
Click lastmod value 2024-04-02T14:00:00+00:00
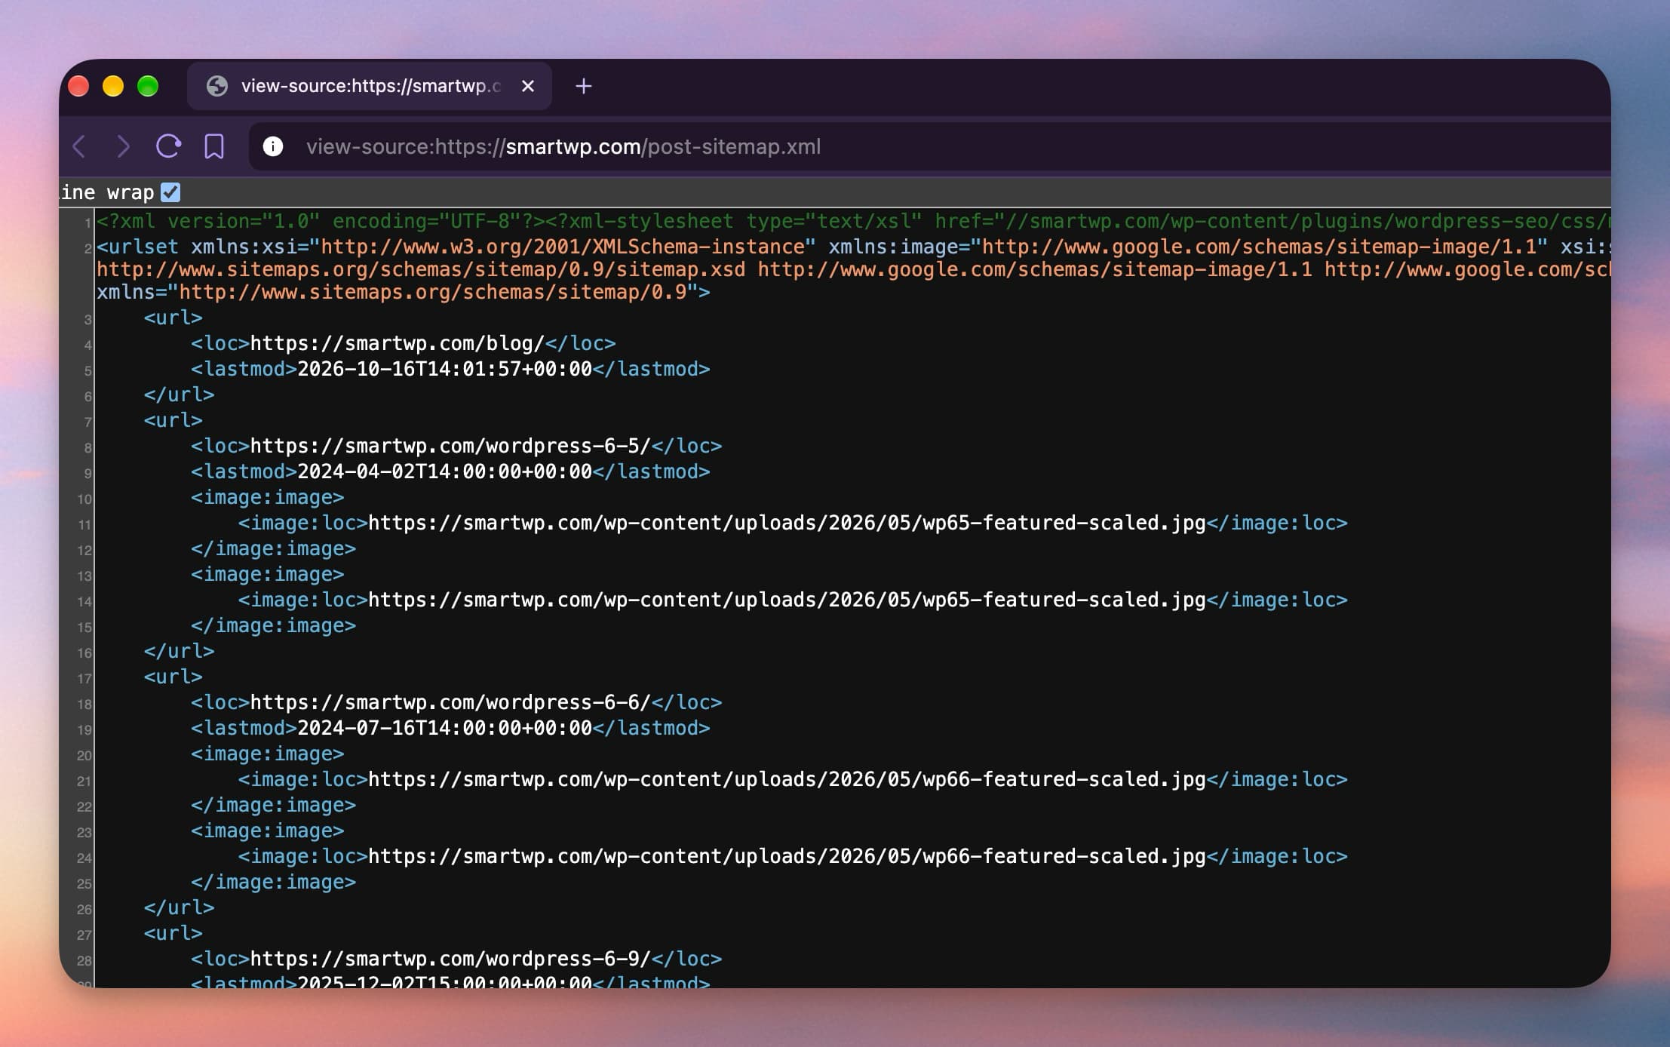[444, 471]
